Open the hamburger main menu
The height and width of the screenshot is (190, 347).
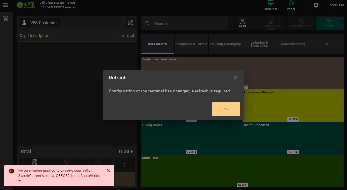(6, 5)
